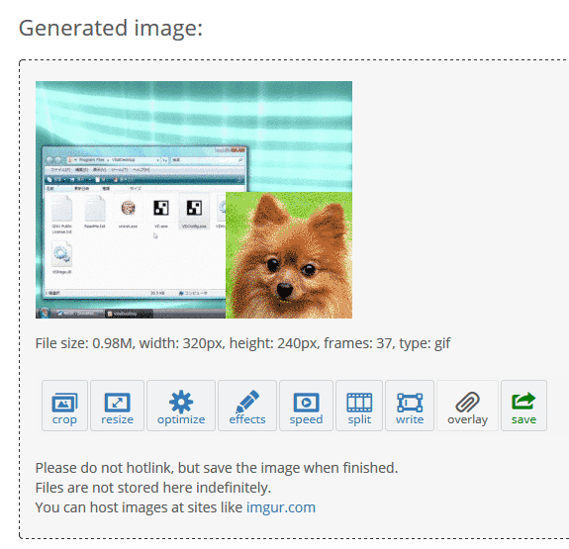Viewport: 569px width, 549px height.
Task: Click the Pomeranian dog overlay picture
Action: tap(289, 255)
